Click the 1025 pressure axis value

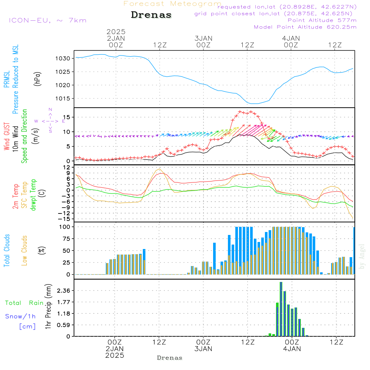coord(63,72)
